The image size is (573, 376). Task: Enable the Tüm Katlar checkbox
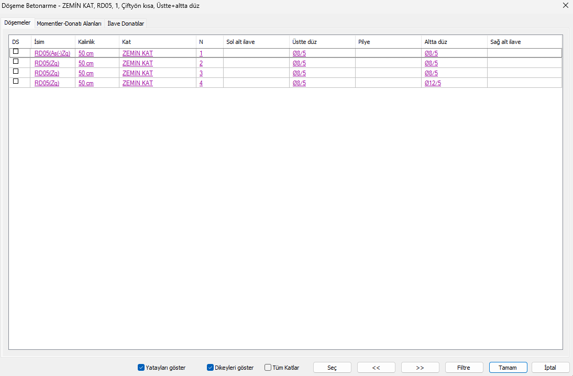[268, 368]
